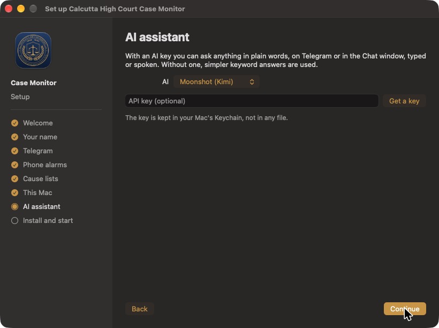Click Continue to proceed
439x328 pixels.
(405, 309)
